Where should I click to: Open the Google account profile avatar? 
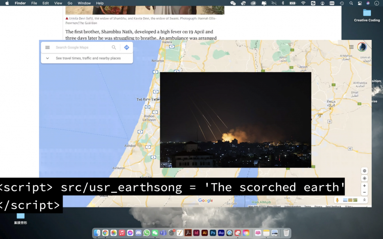pos(362,47)
